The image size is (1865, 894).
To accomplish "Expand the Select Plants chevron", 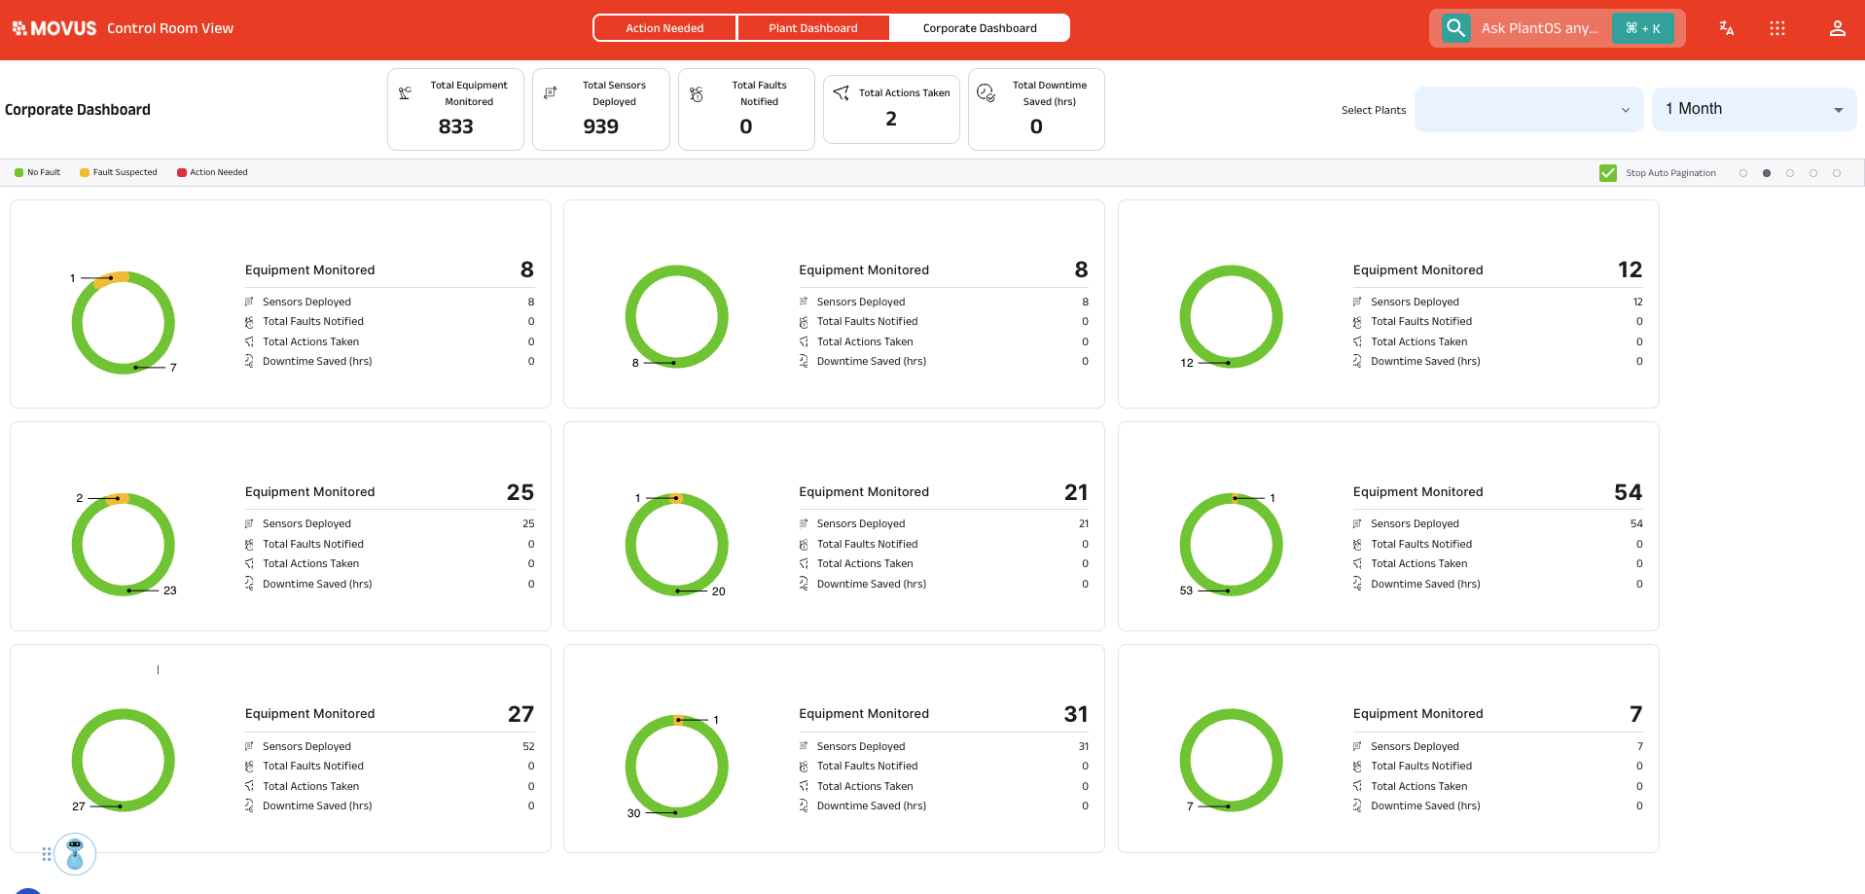I will (x=1625, y=109).
